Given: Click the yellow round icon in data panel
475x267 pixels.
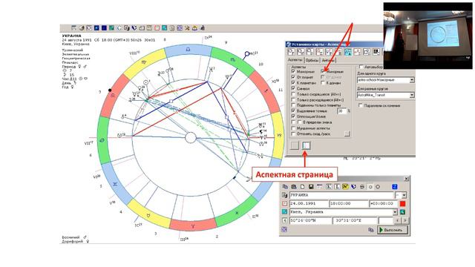Looking at the screenshot, I should pos(345,187).
